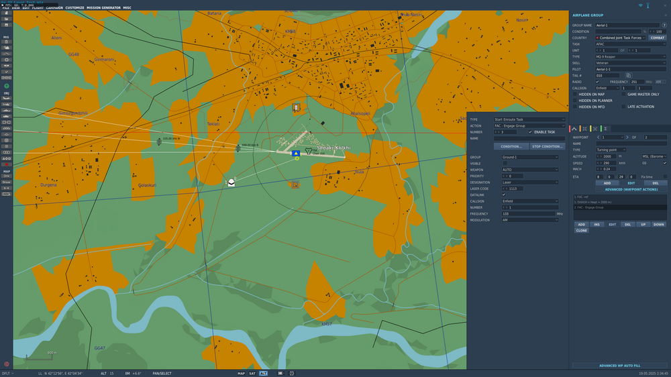Open the SKILL dropdown showing Veteran
The image size is (671, 377).
[631, 63]
